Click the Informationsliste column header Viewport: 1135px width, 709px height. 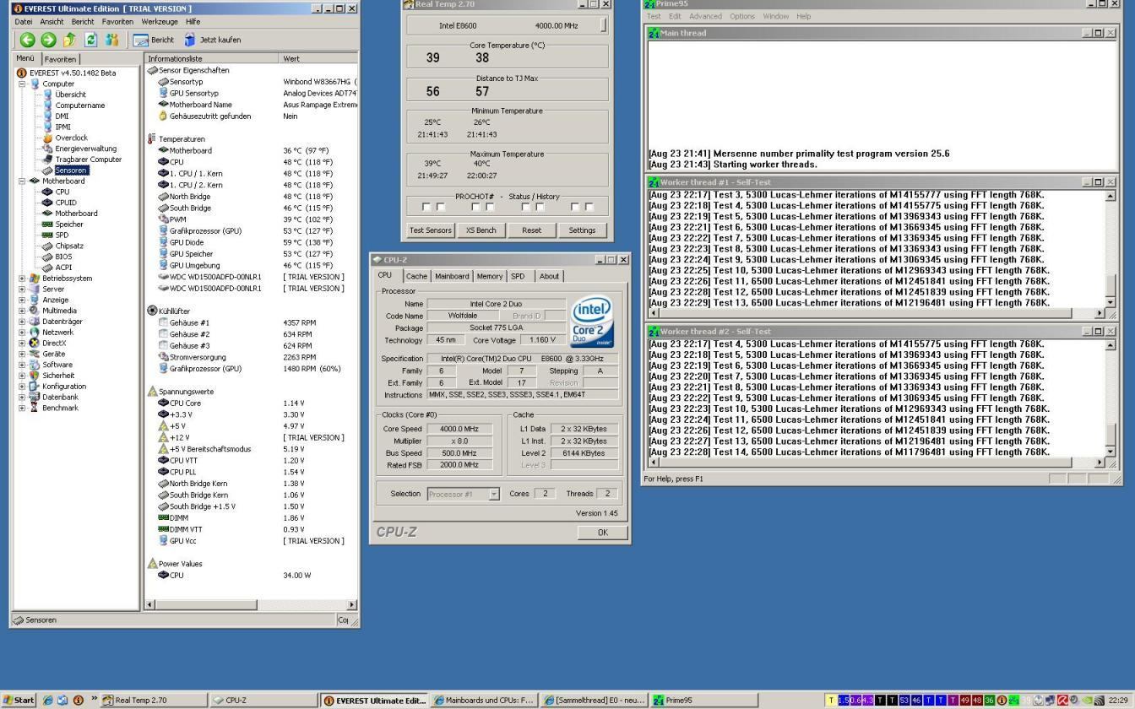pyautogui.click(x=212, y=59)
